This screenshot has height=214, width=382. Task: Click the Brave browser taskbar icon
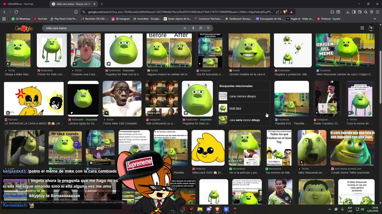tap(217, 209)
